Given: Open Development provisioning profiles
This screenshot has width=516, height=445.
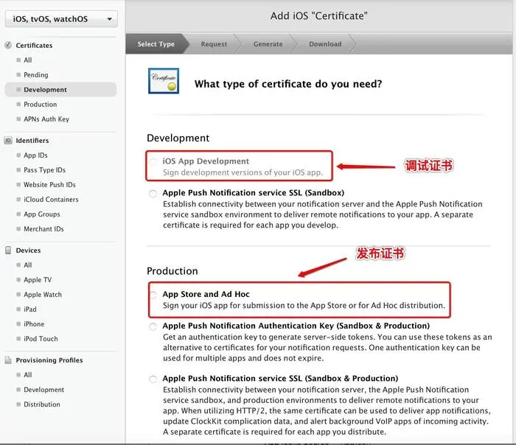Looking at the screenshot, I should tap(43, 390).
